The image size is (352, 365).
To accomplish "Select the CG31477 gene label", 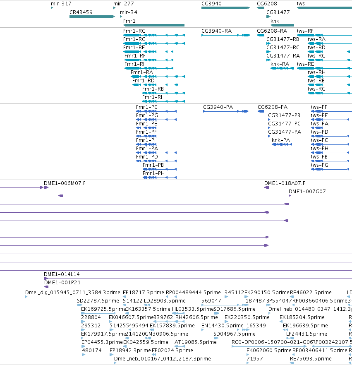I will tap(278, 12).
